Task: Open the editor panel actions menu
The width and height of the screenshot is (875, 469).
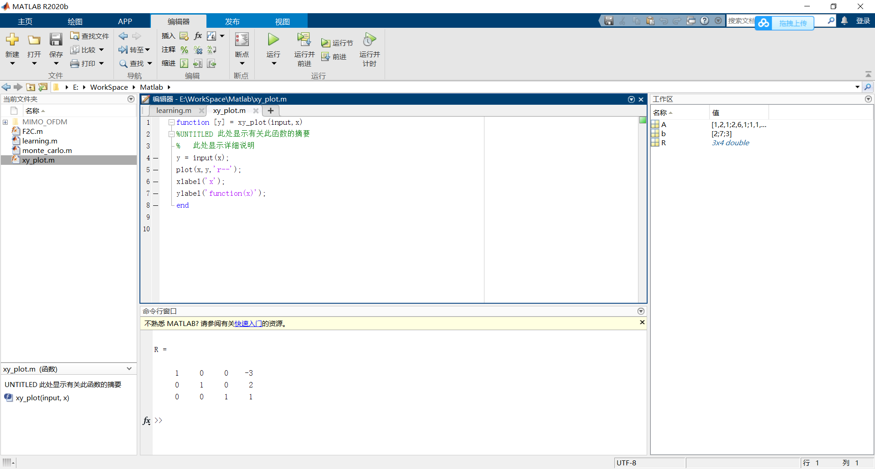Action: click(x=631, y=99)
